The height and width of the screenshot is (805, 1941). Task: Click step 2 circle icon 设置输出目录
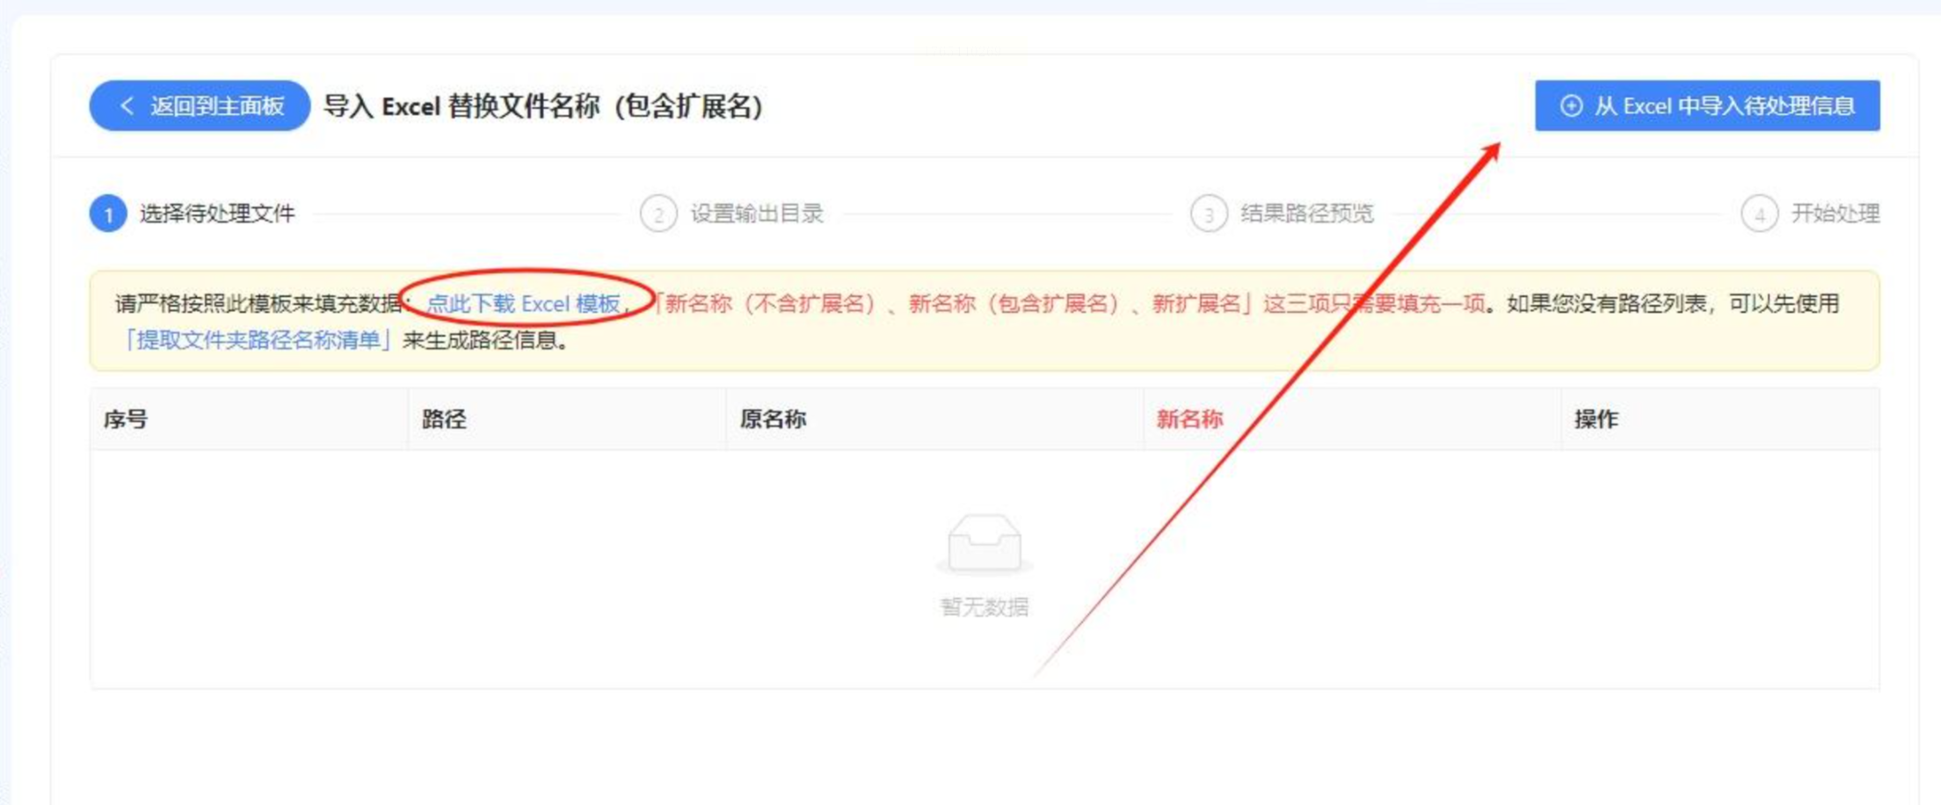tap(658, 214)
